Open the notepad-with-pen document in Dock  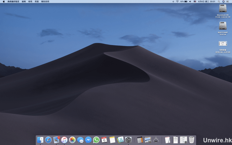167,140
